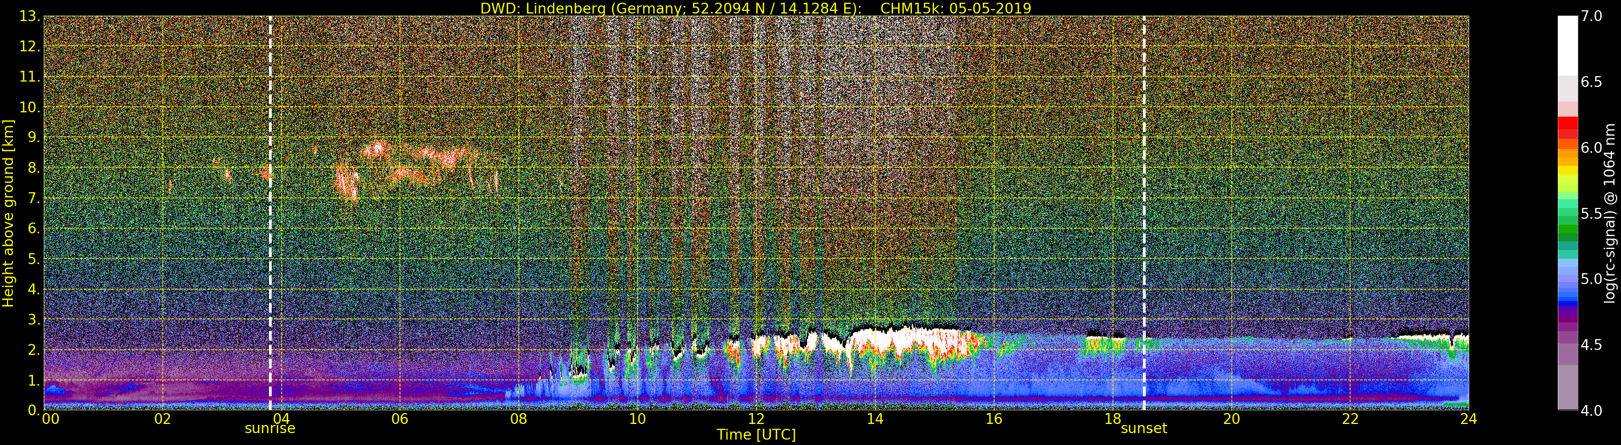Click 'CHM15k: 05-05-2019' in the title

tap(956, 8)
